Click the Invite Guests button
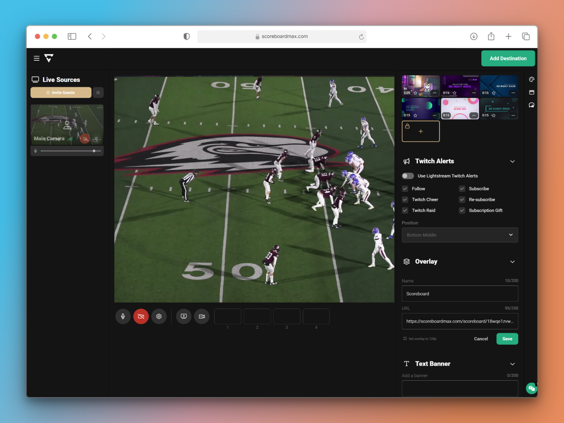The width and height of the screenshot is (564, 423). point(61,92)
